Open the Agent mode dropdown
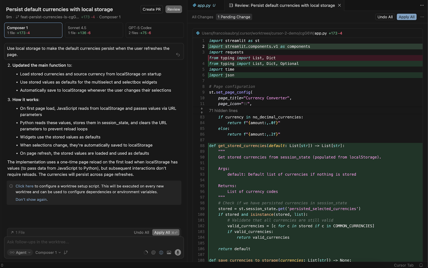Screen dimensions: 428x268 [20, 252]
